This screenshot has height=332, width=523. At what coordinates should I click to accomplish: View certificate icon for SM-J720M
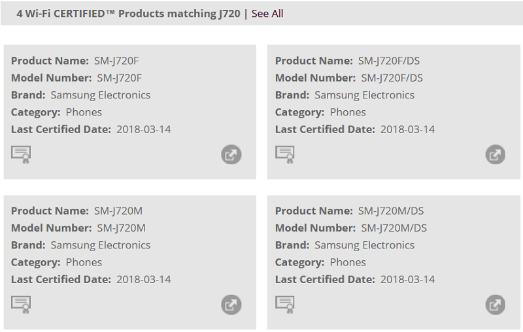pos(21,305)
